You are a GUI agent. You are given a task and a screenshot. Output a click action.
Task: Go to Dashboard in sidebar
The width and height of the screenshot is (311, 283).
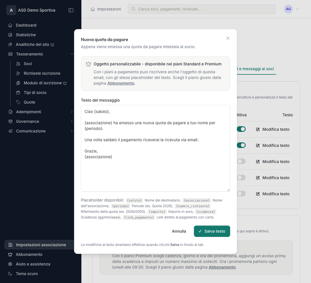tap(26, 25)
